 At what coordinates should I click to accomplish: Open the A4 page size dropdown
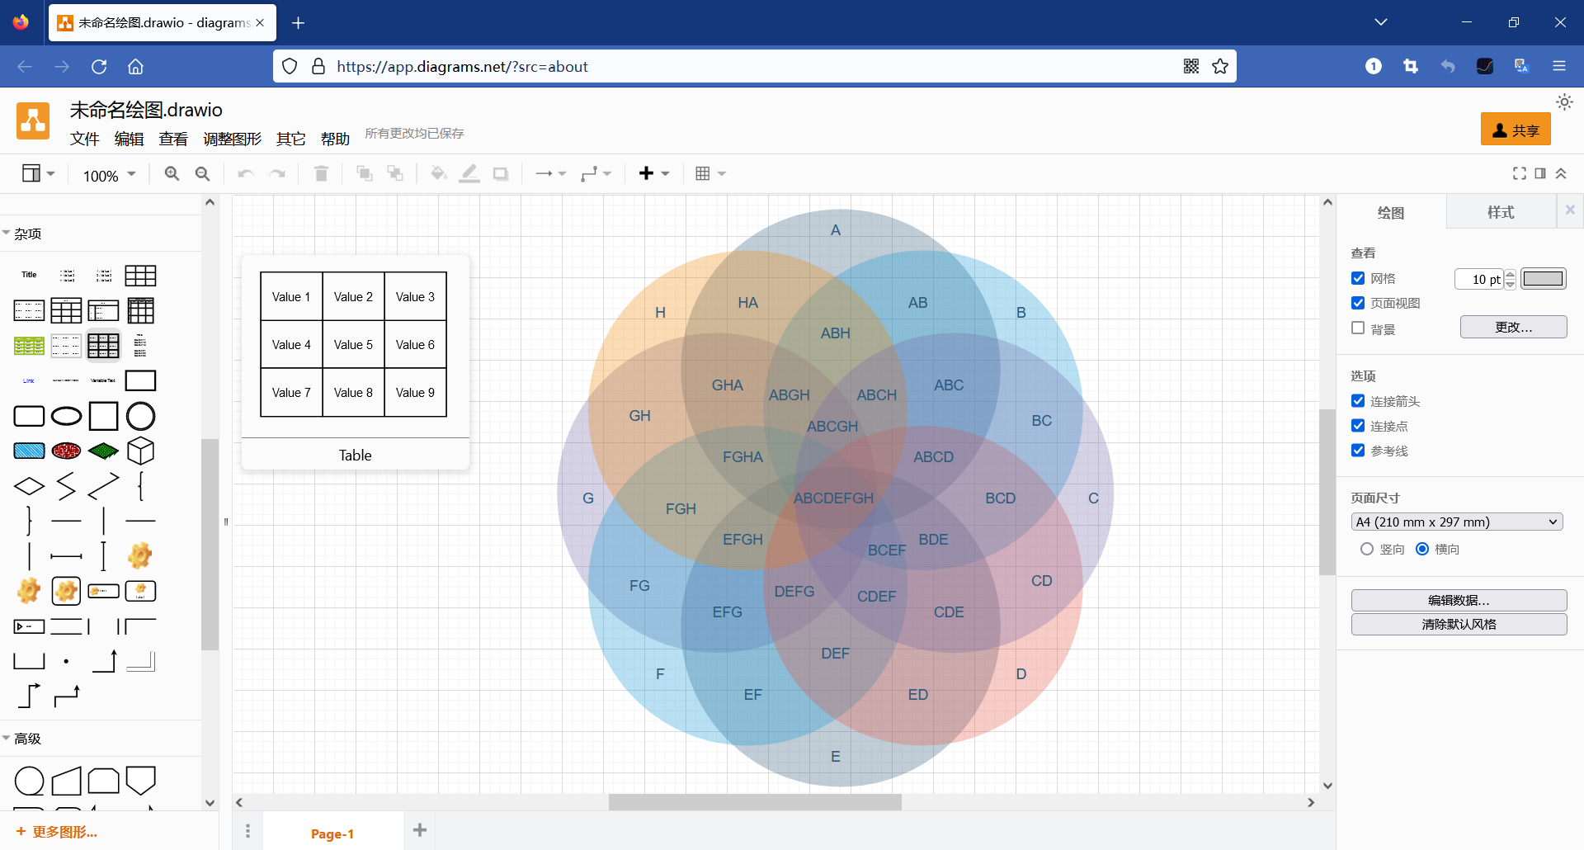point(1457,522)
